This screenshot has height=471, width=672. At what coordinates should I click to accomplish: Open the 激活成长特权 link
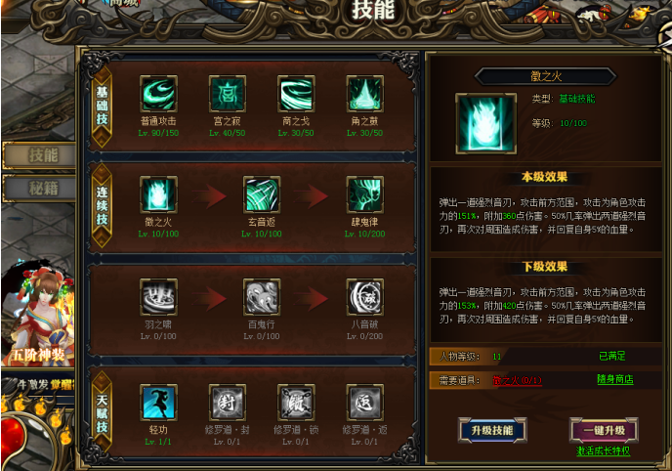(x=603, y=450)
